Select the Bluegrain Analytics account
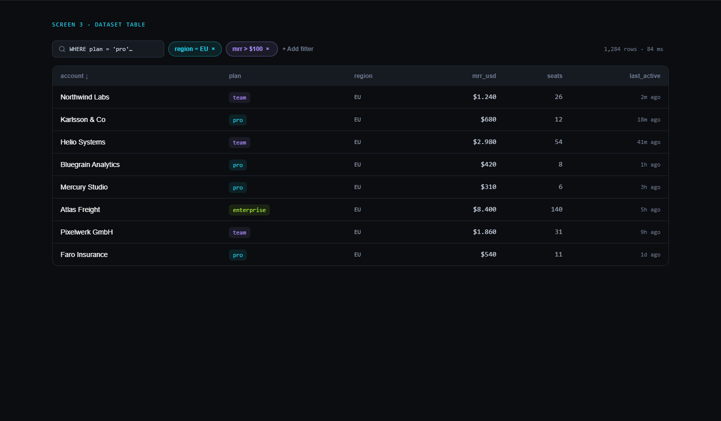This screenshot has height=421, width=721. click(x=90, y=164)
